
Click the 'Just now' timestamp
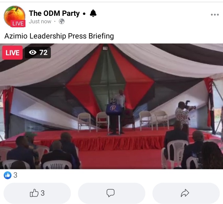[40, 21]
